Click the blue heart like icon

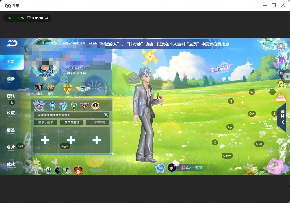click(x=160, y=167)
